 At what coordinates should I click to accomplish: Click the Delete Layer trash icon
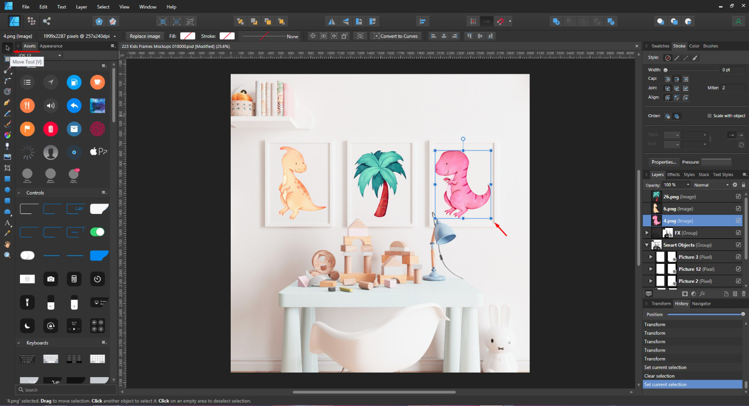[744, 294]
